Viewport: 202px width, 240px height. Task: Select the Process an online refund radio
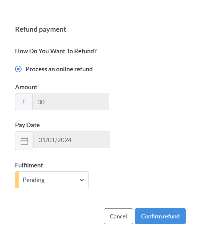point(18,69)
